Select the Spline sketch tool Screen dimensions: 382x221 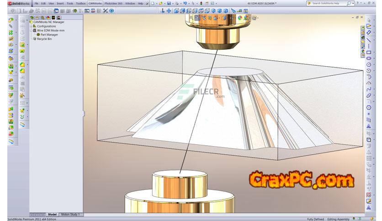click(369, 89)
